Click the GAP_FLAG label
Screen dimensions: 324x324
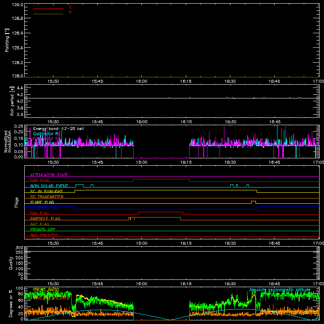point(40,180)
